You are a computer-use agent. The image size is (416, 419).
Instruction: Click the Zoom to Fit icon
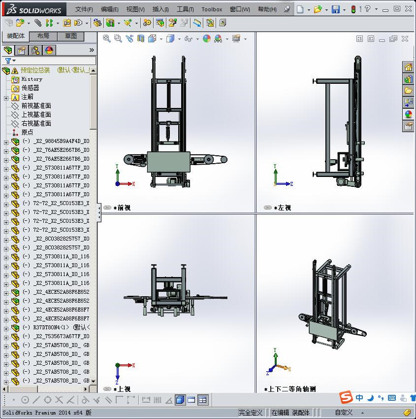pyautogui.click(x=107, y=39)
